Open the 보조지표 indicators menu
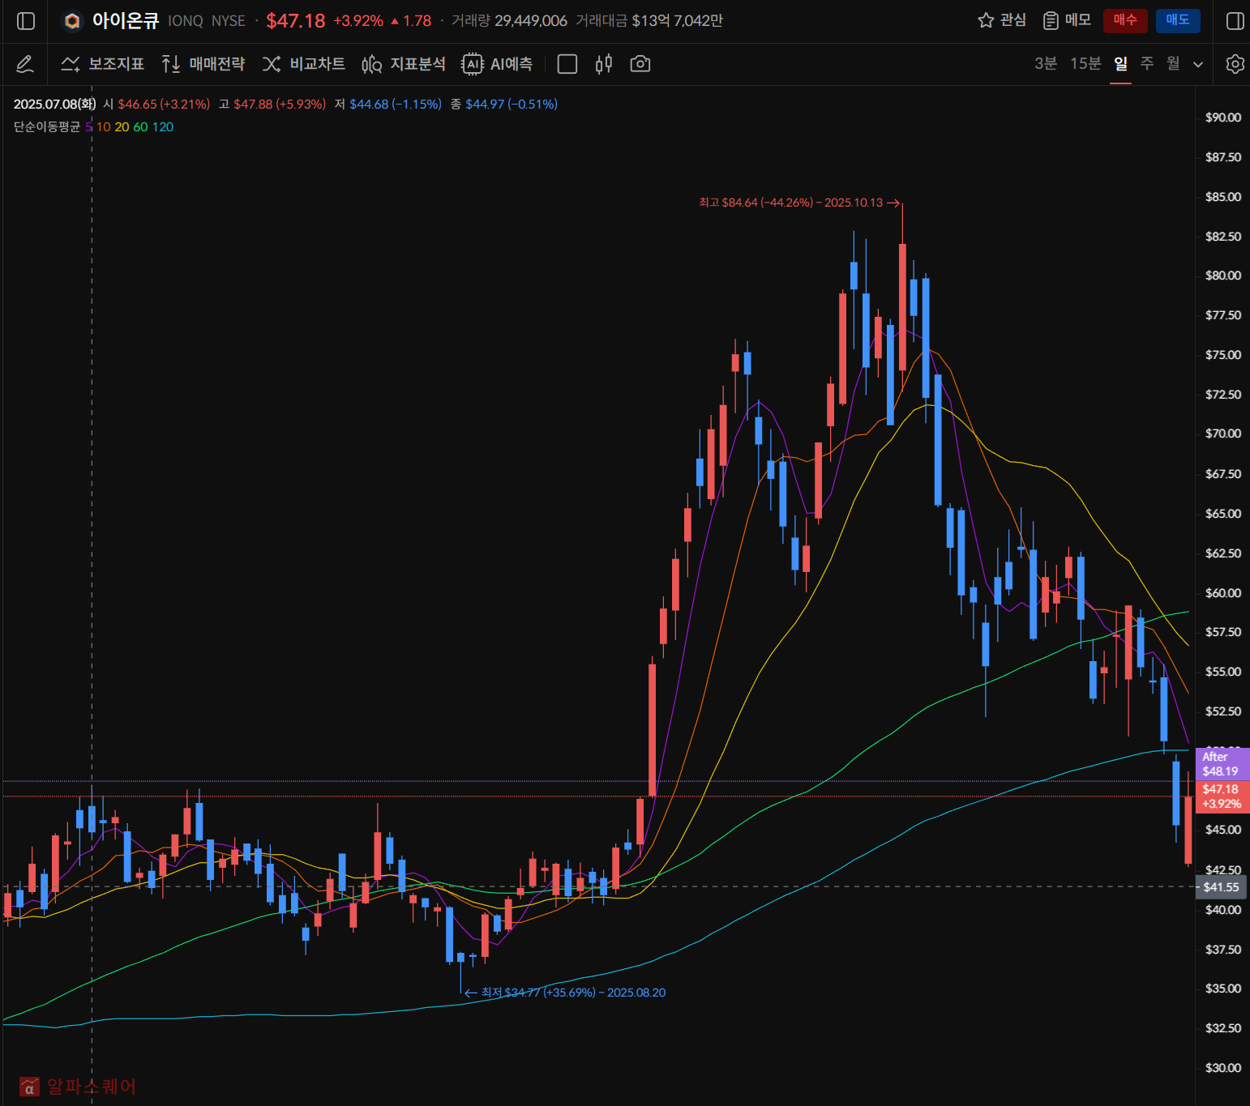 point(103,64)
